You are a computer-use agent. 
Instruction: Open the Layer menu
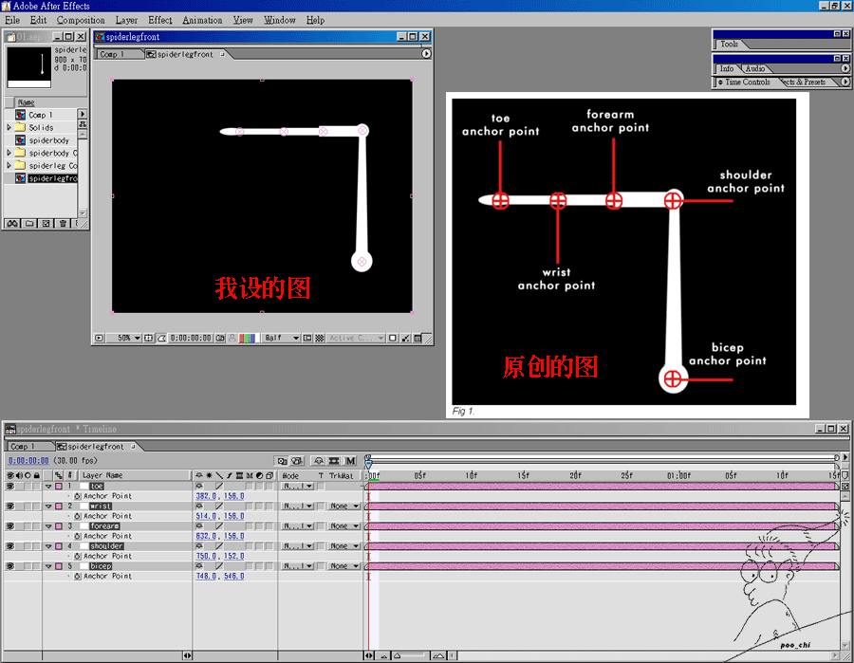126,20
